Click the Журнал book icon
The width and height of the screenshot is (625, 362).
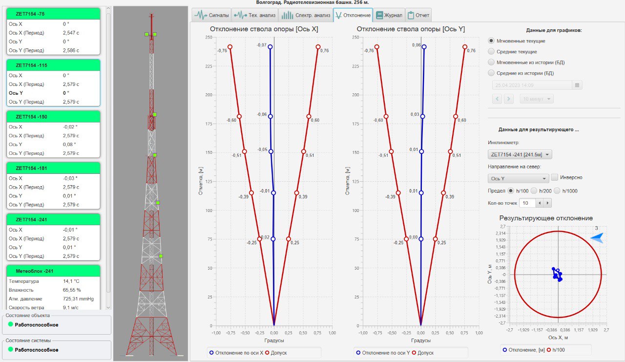(x=379, y=15)
